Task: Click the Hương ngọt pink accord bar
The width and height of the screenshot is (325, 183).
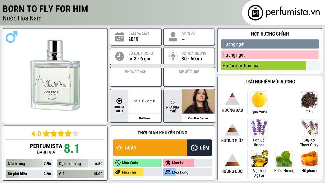Action: pos(270,55)
